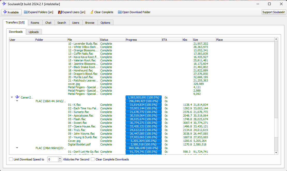
Task: Click the SoulseekQt title bar logo
Action: pyautogui.click(x=4, y=4)
